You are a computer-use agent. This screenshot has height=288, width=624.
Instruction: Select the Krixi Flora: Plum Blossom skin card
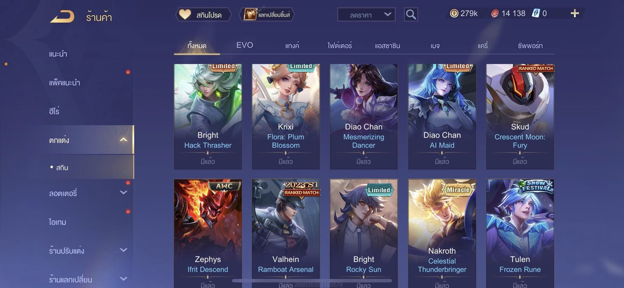286,117
